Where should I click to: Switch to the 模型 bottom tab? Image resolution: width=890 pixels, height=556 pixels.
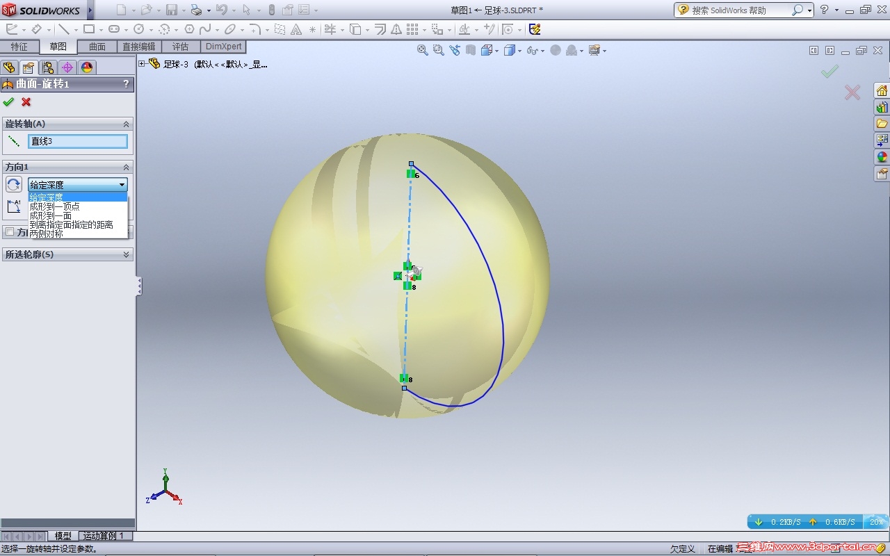coord(63,536)
